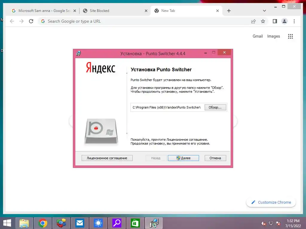Open Mail app from taskbar
Screen dimensions: 306x229
tap(79, 223)
